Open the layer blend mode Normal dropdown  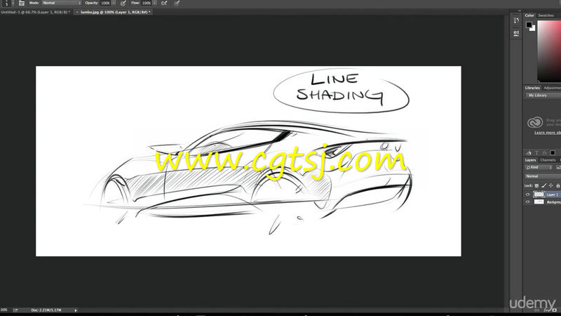click(543, 176)
